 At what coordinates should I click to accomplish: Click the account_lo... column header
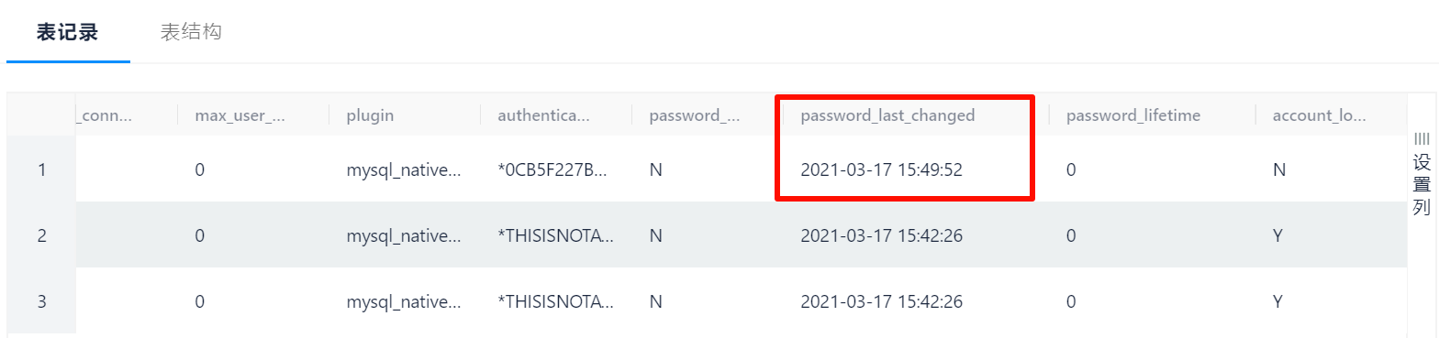point(1319,115)
